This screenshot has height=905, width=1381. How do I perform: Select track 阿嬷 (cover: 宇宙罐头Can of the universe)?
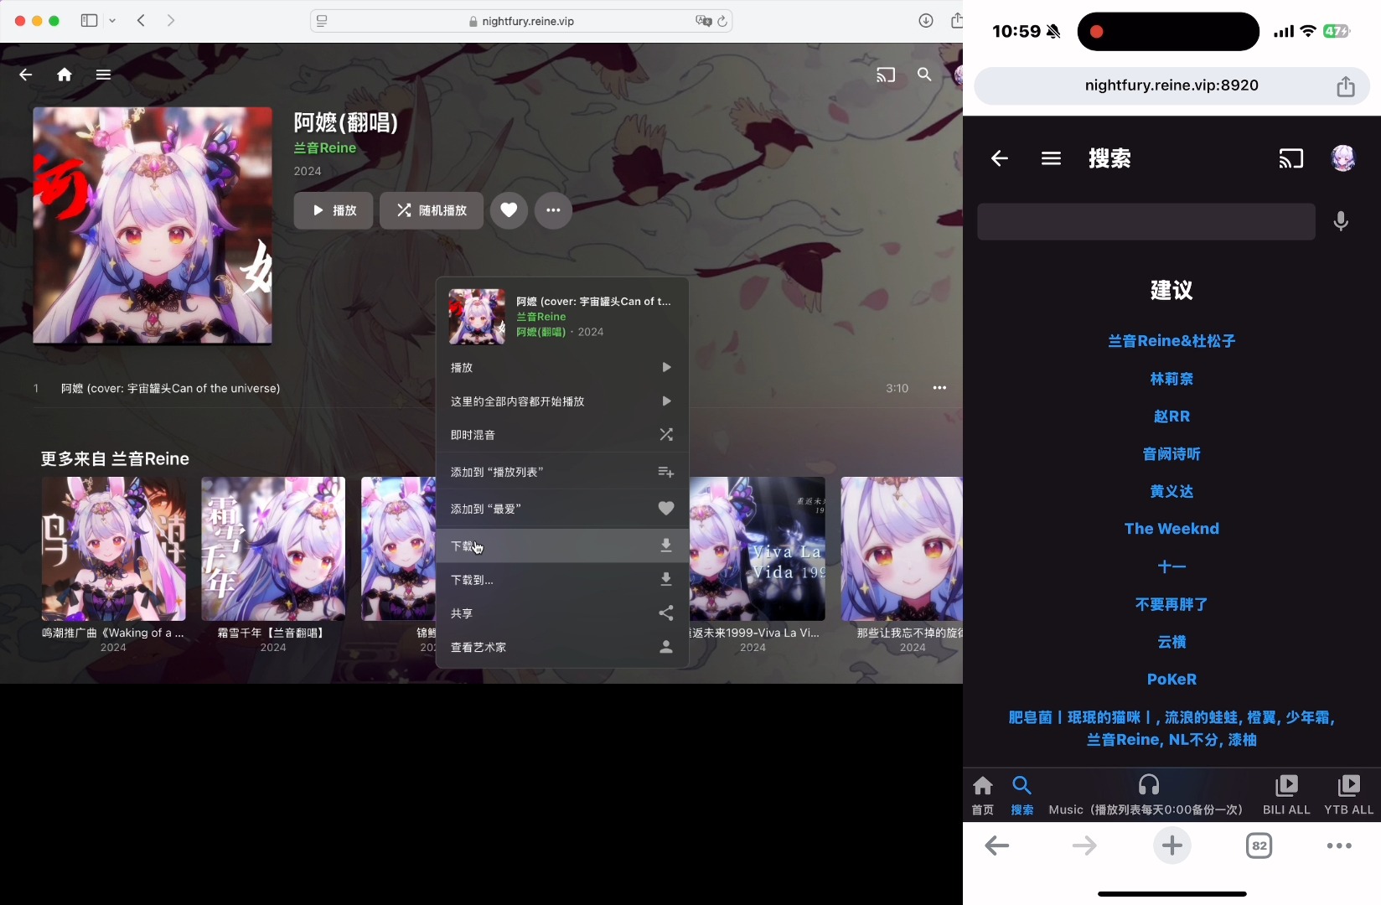click(x=171, y=388)
